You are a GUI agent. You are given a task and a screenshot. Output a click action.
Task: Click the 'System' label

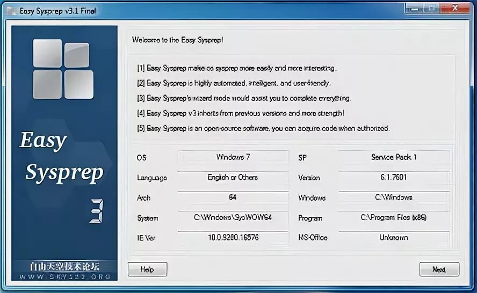148,218
